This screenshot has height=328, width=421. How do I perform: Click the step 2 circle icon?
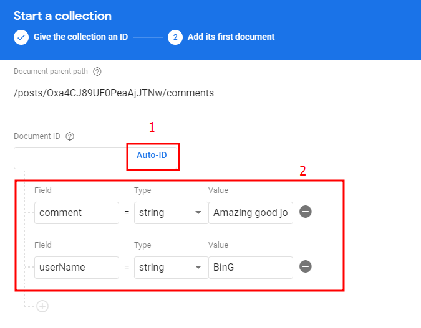tap(175, 37)
